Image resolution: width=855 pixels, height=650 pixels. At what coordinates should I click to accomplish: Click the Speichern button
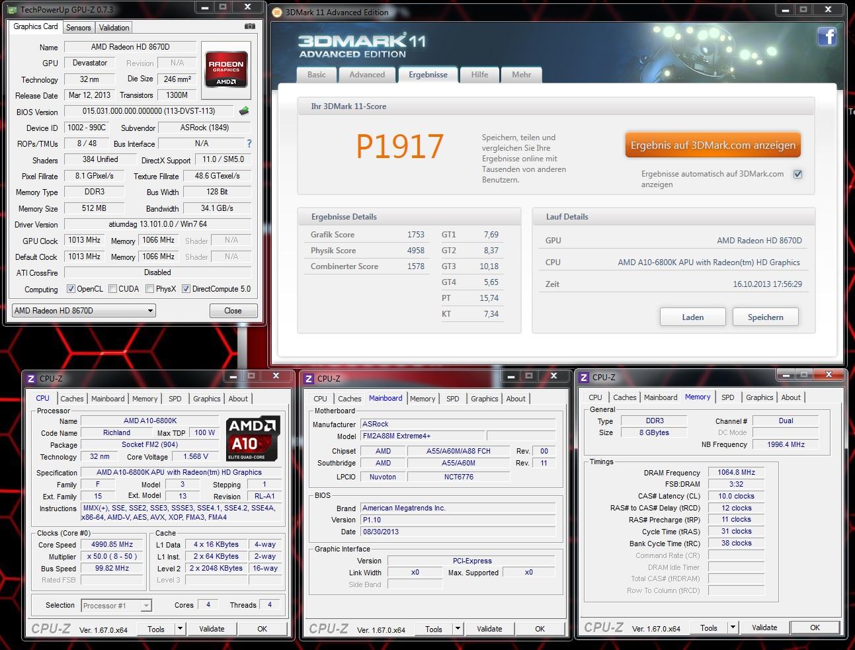(x=765, y=317)
